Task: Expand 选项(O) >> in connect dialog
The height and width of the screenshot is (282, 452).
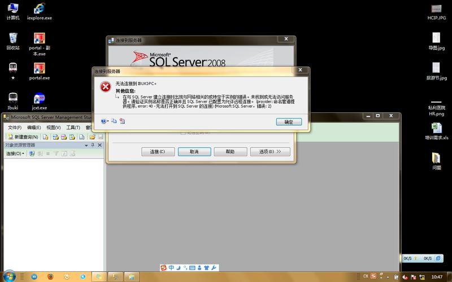Action: click(x=270, y=152)
